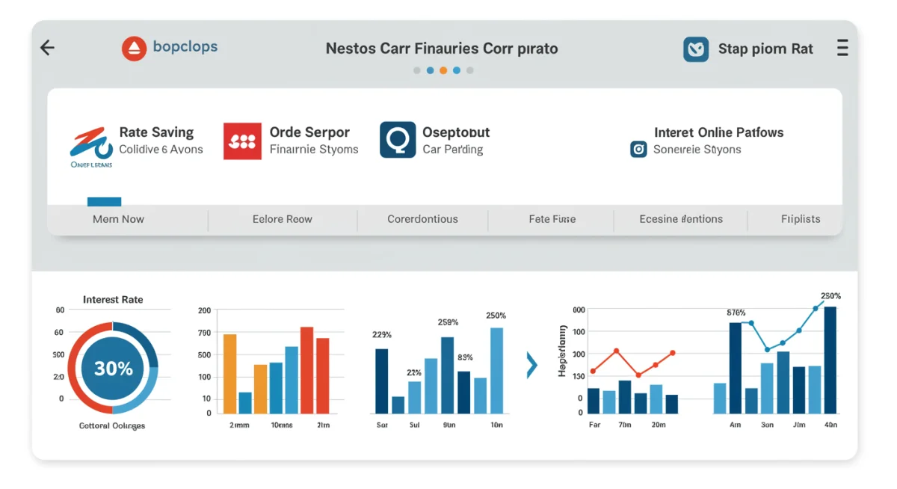
Task: Open the Corerdontious tab
Action: click(x=422, y=219)
